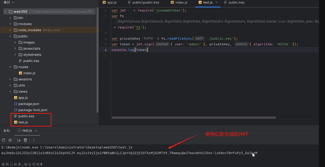Screen dimensions: 325x167
Task: Click the package.json braces icon
Action: click(x=16, y=104)
